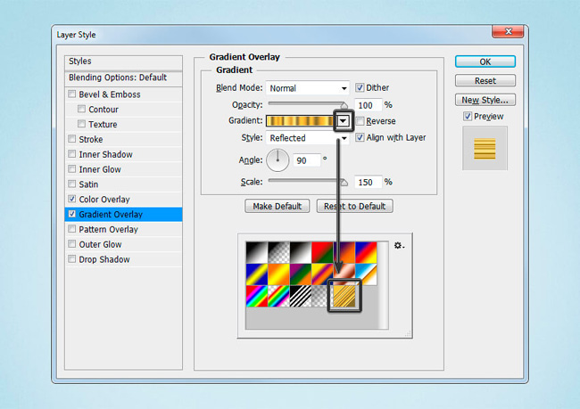Open the Pattern Overlay settings row
The width and height of the screenshot is (580, 409).
(x=123, y=229)
